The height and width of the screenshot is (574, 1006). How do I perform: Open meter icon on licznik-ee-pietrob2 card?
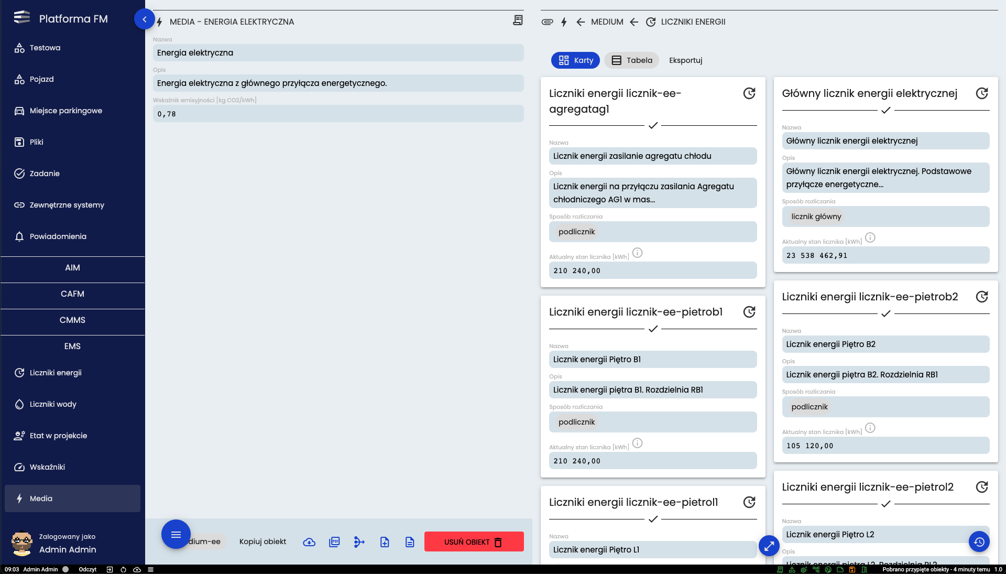pos(982,297)
